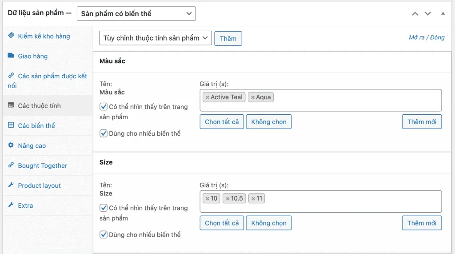Open the product type dropdown Sản phẩm có biến thể
The height and width of the screenshot is (254, 455).
(x=136, y=13)
